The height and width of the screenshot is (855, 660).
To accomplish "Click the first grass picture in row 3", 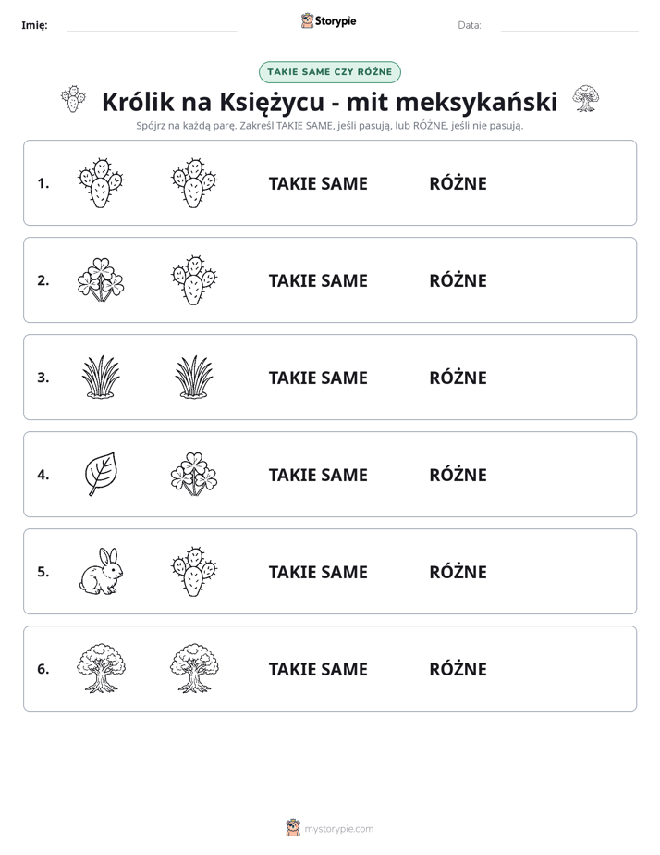I will pos(101,377).
